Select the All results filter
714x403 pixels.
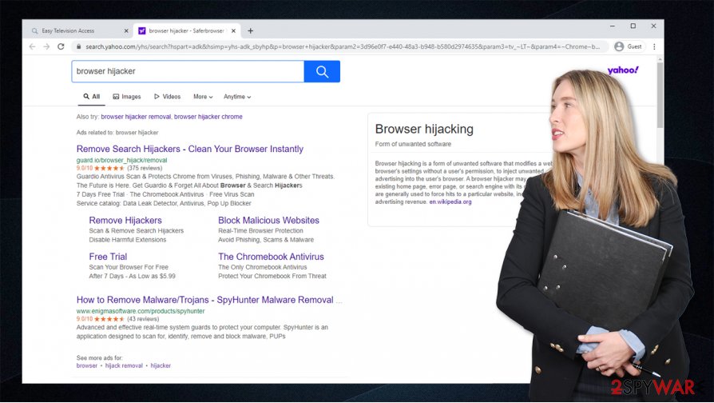(92, 97)
